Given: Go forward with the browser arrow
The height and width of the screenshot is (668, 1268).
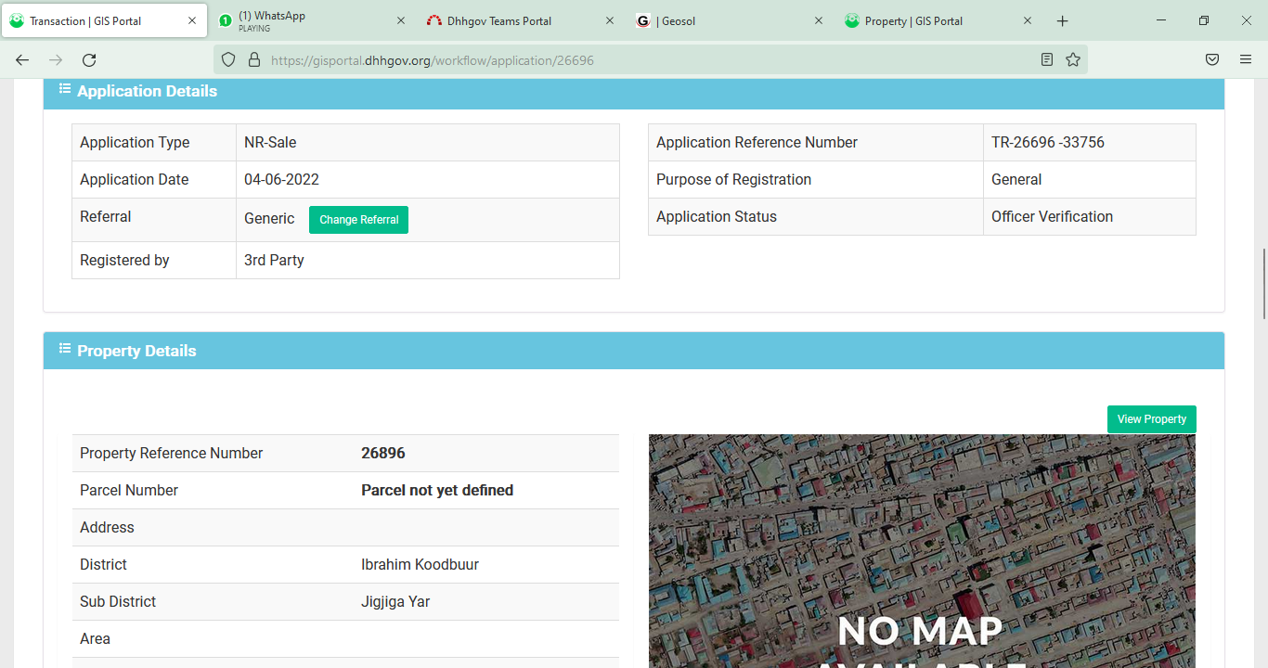Looking at the screenshot, I should [x=56, y=59].
